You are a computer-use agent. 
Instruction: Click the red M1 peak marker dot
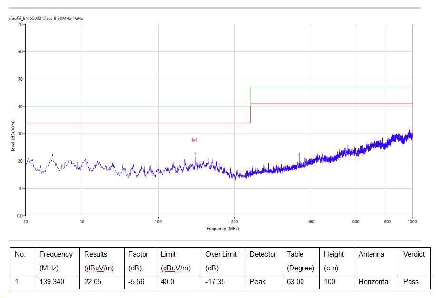coord(195,154)
